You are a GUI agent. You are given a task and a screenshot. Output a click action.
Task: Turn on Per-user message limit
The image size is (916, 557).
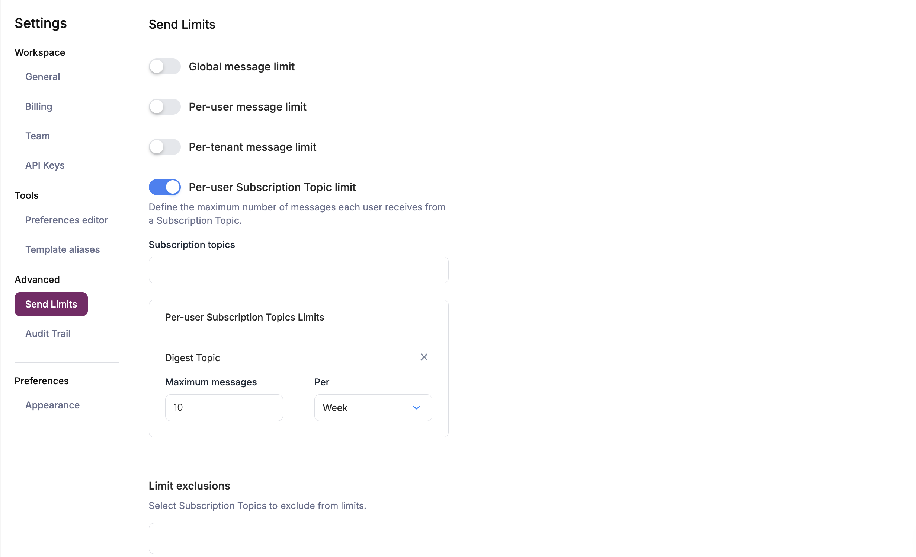pos(164,106)
